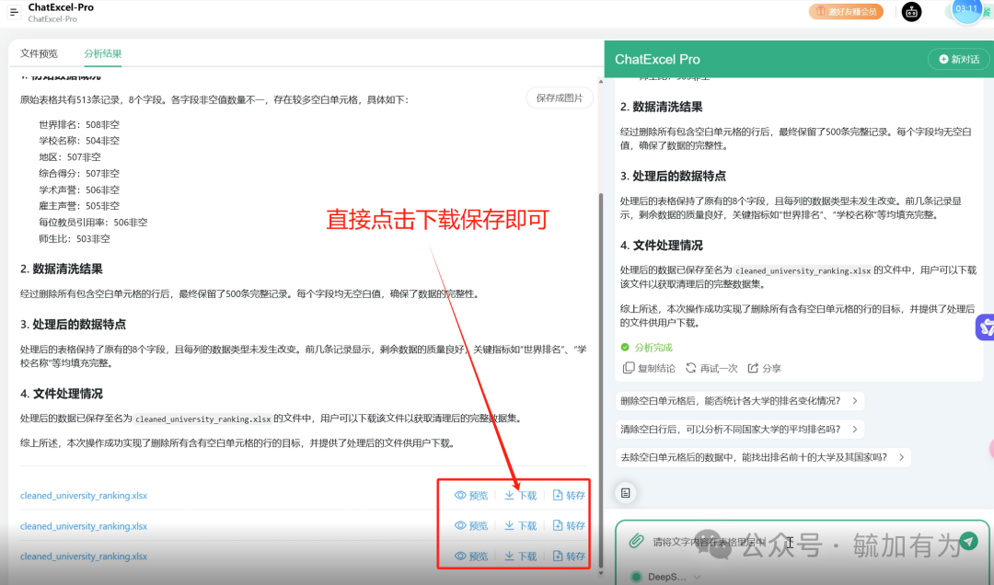Click the purple floating assistant icon
Viewport: 994px width, 585px height.
click(x=985, y=327)
